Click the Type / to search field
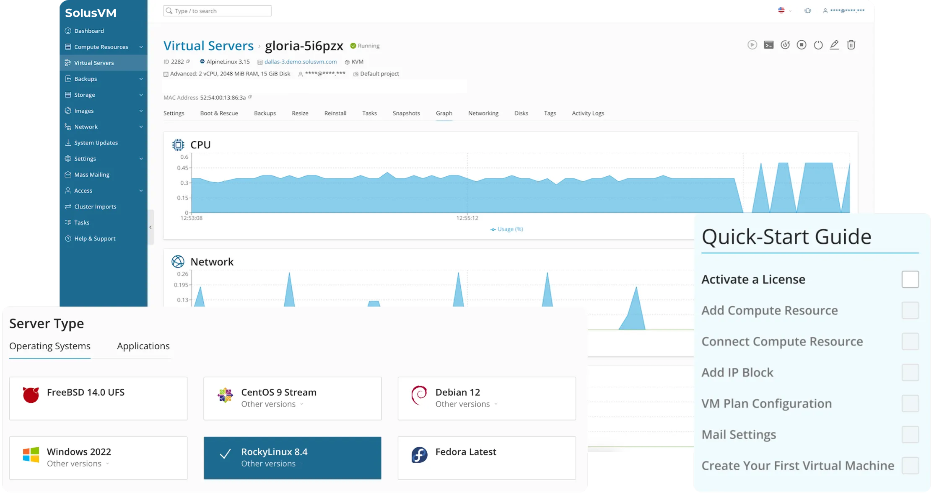Screen dimensions: 934x495 coord(217,10)
